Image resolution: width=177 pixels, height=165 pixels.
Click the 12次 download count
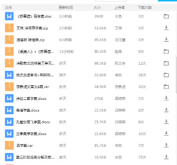142,63
